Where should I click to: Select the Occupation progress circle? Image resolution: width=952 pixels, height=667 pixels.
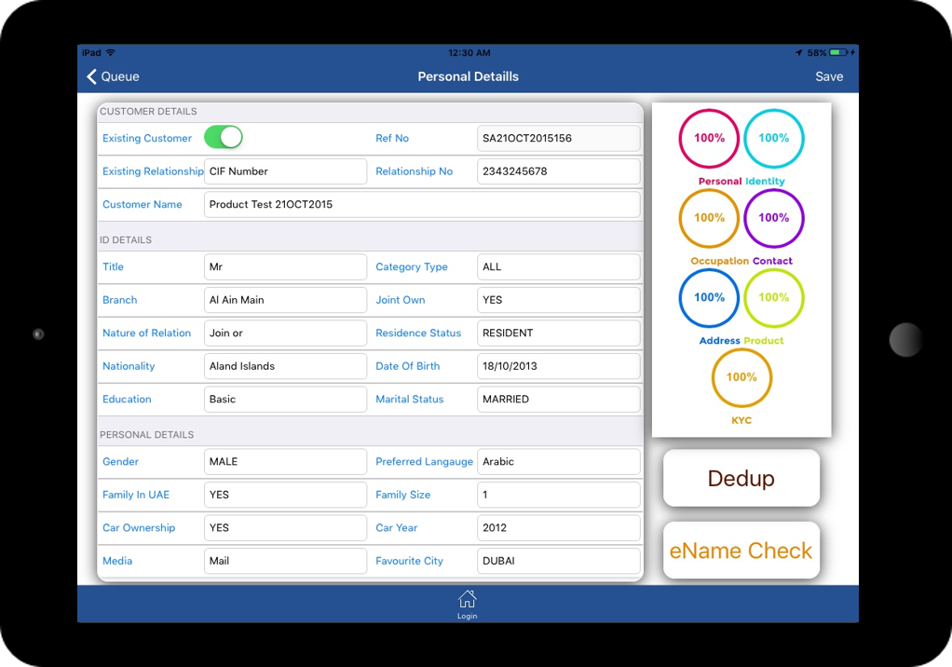pyautogui.click(x=709, y=218)
